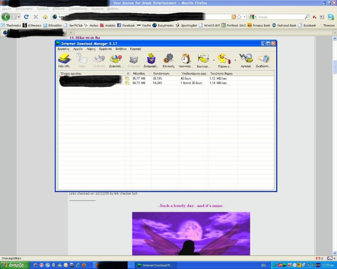Open the IDM Αρχείο menu
337x269 pixels.
78,49
